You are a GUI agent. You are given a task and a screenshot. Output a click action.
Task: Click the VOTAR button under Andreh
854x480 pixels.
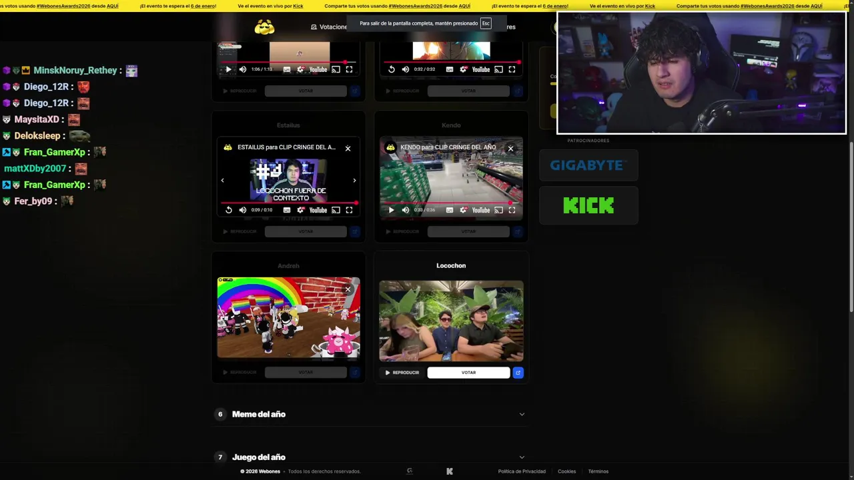tap(306, 372)
